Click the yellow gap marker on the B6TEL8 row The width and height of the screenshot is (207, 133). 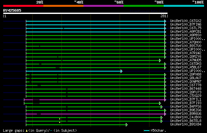pos(60,122)
